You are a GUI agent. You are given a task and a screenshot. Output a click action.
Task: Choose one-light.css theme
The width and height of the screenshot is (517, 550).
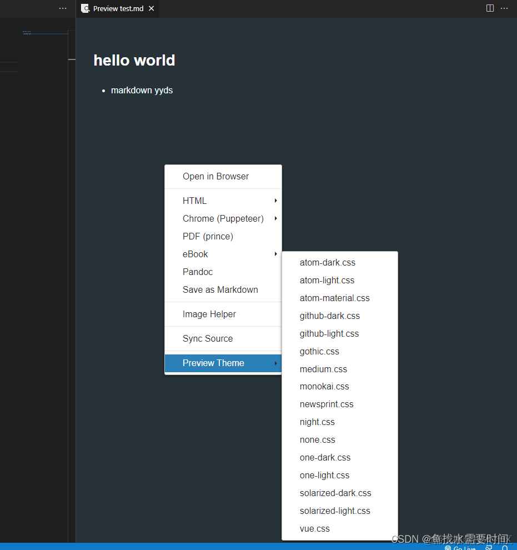340,476
